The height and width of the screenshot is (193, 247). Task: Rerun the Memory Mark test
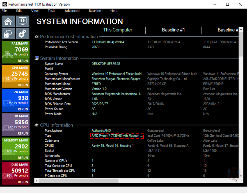(x=23, y=158)
